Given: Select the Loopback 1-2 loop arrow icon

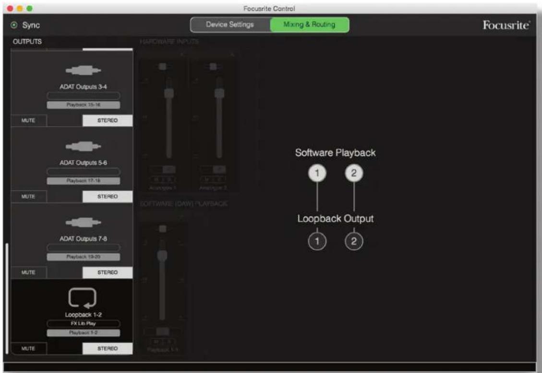Looking at the screenshot, I should (82, 298).
